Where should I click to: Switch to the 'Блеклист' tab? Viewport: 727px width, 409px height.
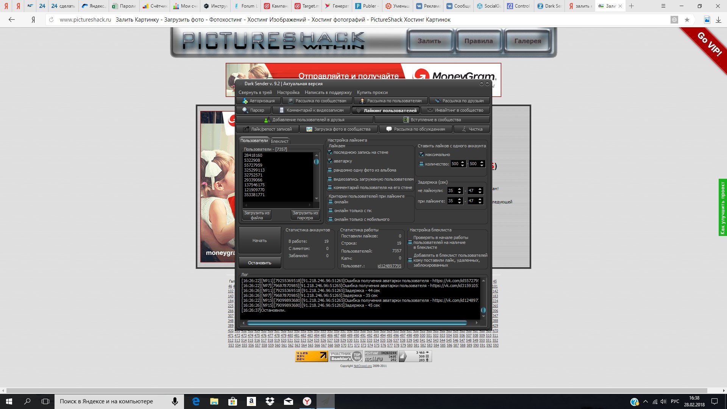pyautogui.click(x=279, y=141)
